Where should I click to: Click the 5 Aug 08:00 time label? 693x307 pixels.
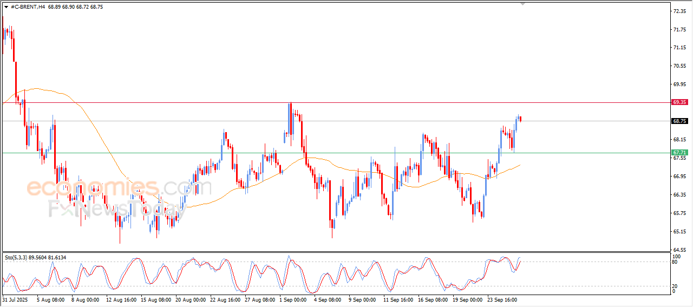50,299
